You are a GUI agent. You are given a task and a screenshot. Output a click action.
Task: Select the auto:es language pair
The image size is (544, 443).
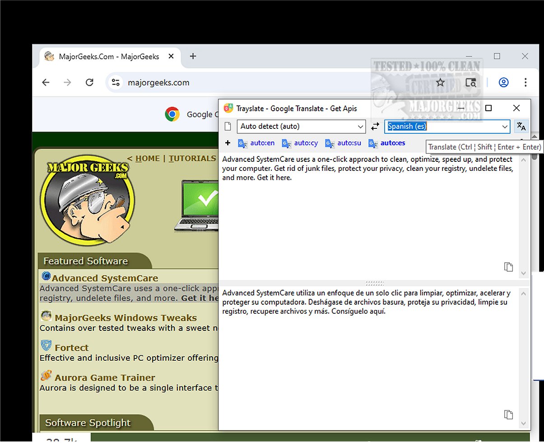pyautogui.click(x=387, y=143)
